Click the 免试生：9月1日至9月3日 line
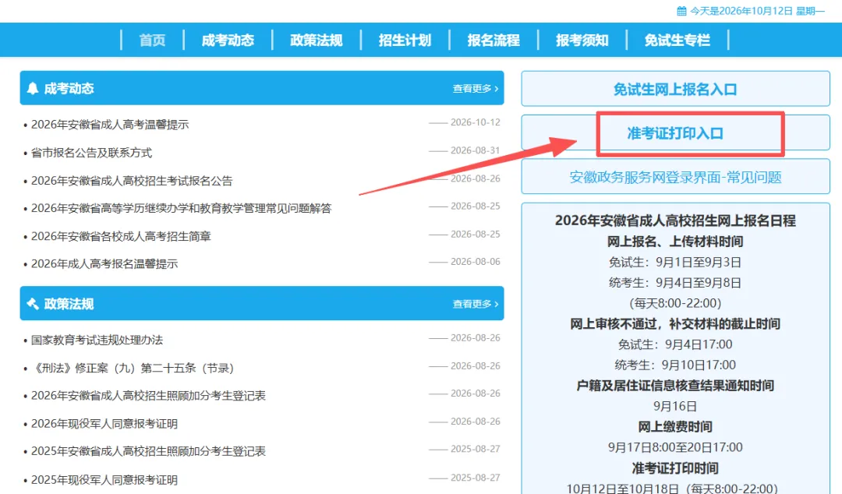 [675, 262]
